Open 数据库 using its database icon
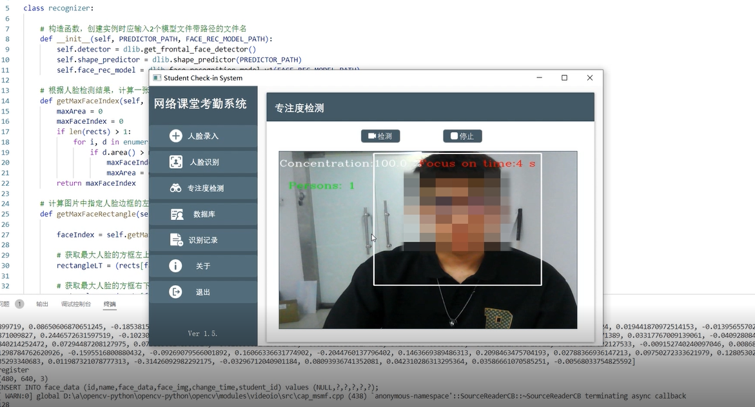This screenshot has height=407, width=755. 177,214
